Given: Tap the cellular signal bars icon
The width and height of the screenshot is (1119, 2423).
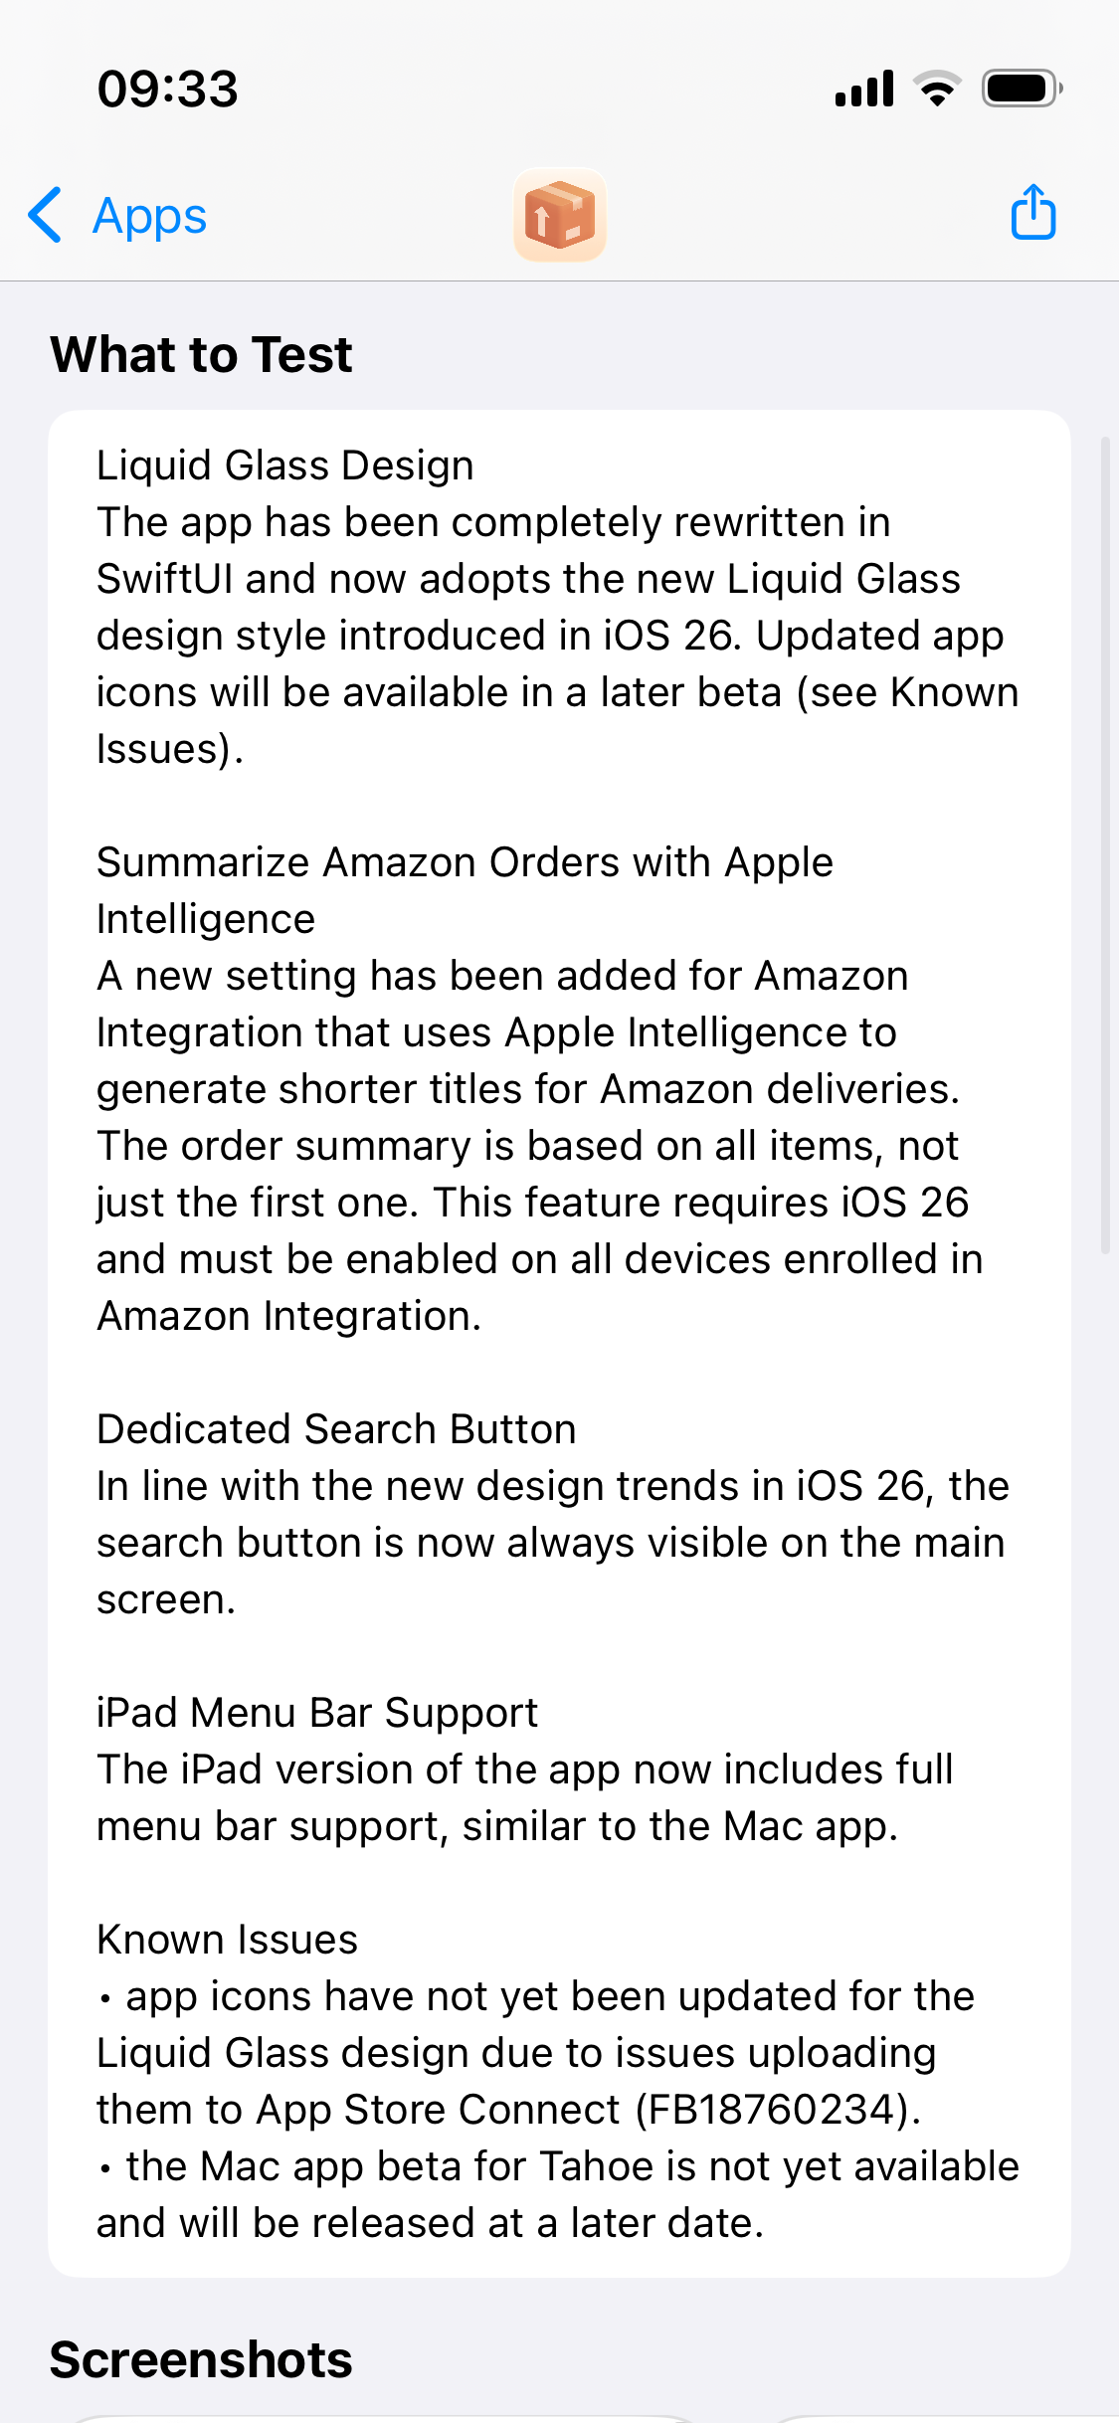Looking at the screenshot, I should coord(864,89).
